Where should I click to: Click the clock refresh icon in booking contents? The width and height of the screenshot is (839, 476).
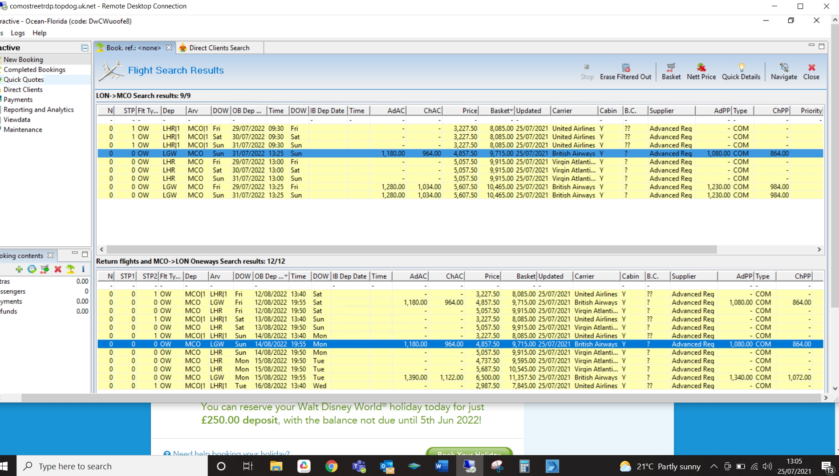[x=32, y=269]
